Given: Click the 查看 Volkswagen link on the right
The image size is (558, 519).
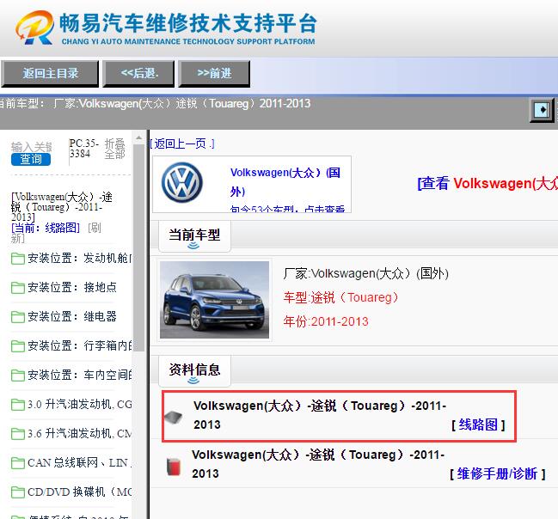Looking at the screenshot, I should tap(487, 184).
